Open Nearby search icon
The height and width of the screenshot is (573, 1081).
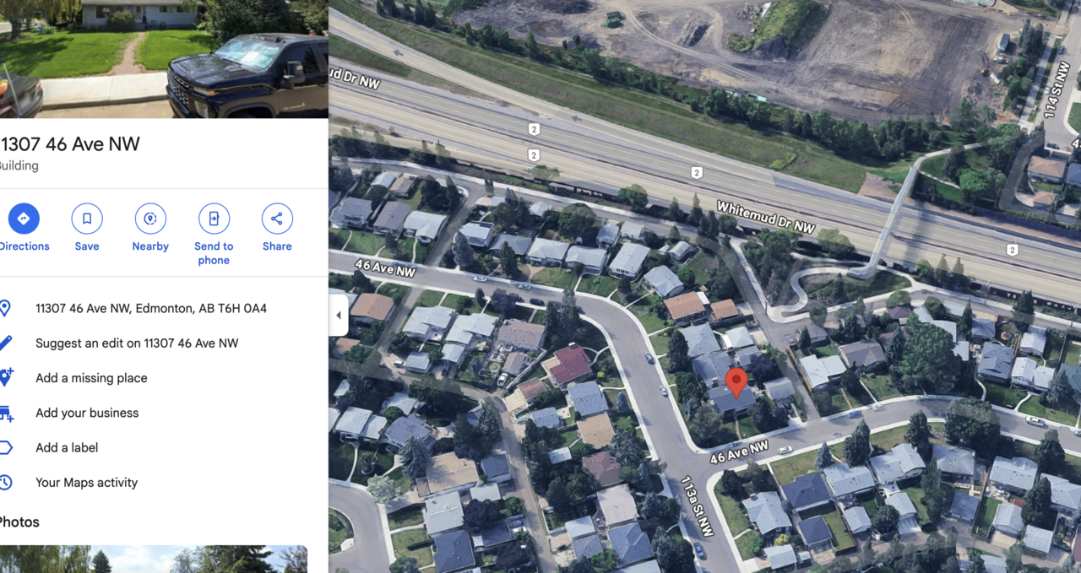(x=150, y=219)
